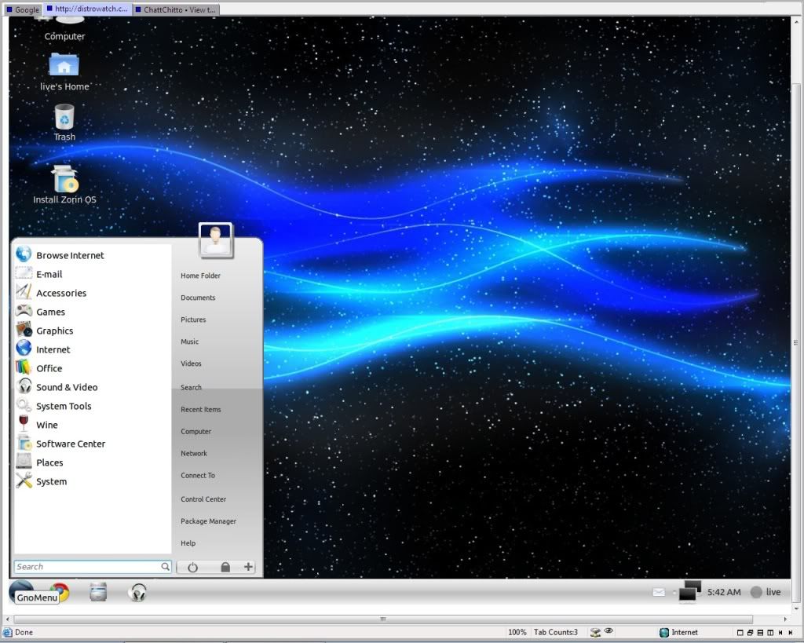Open Recent Items in the menu
This screenshot has width=804, height=643.
pos(201,410)
